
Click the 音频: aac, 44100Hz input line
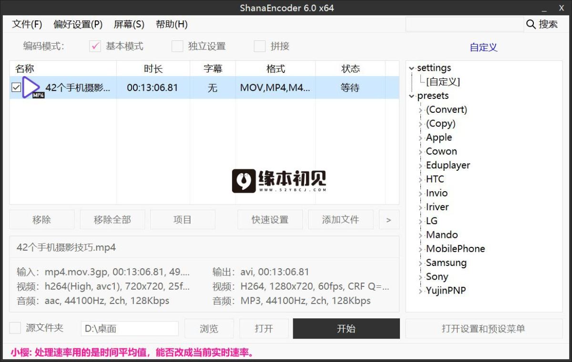click(93, 301)
